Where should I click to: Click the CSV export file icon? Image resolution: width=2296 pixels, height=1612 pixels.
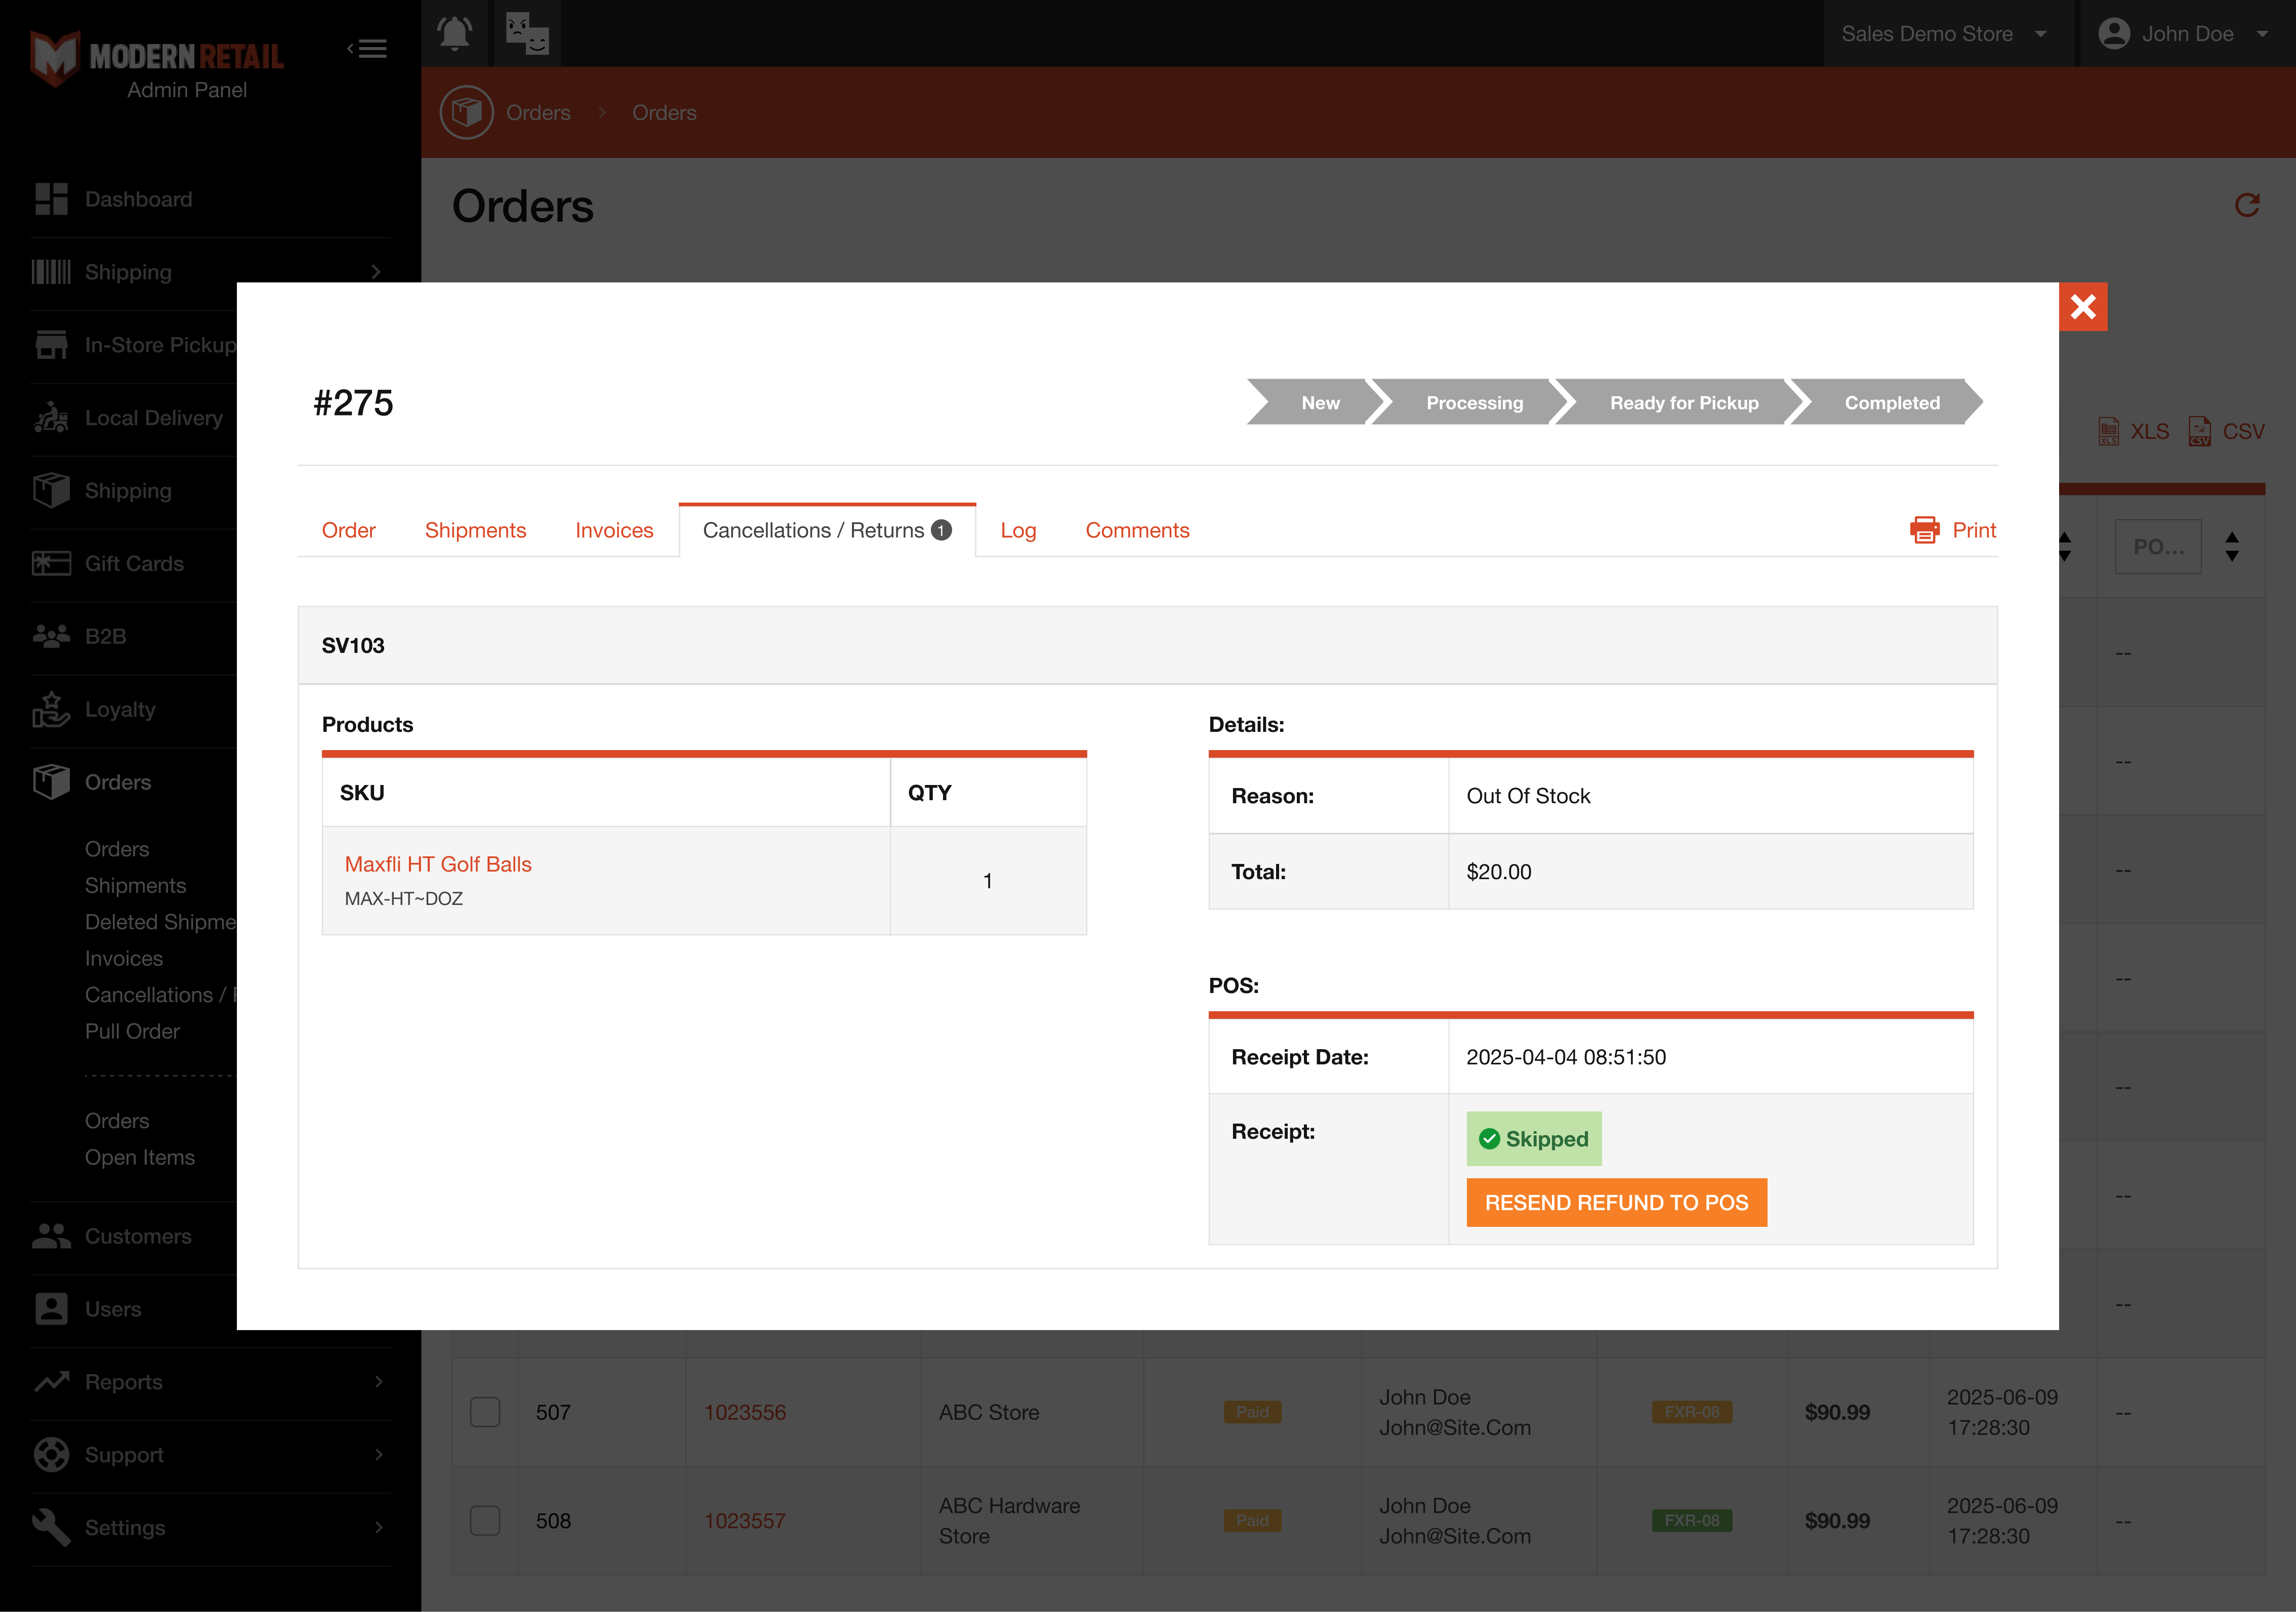click(2200, 431)
